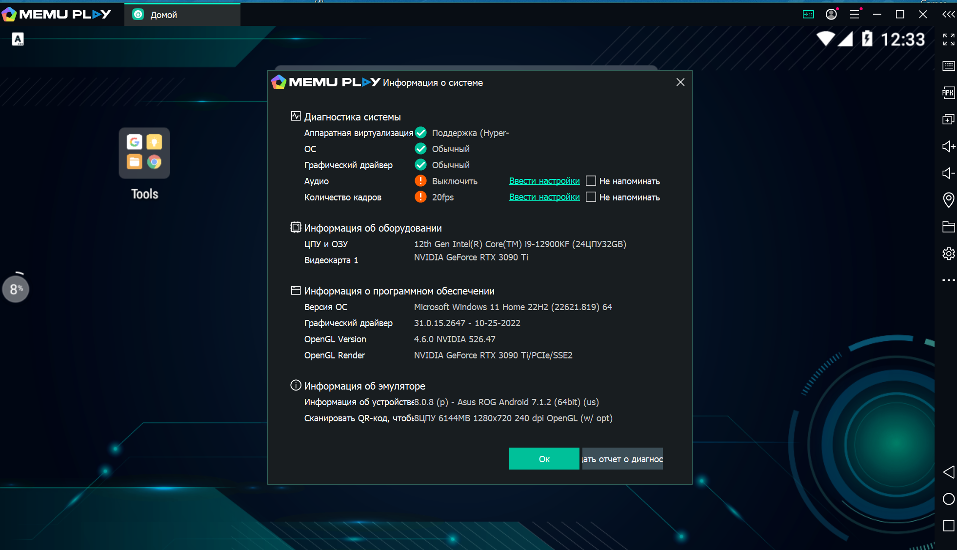Image resolution: width=957 pixels, height=550 pixels.
Task: Tick Не напоминать checkbox for Количество кадров
Action: tap(591, 197)
